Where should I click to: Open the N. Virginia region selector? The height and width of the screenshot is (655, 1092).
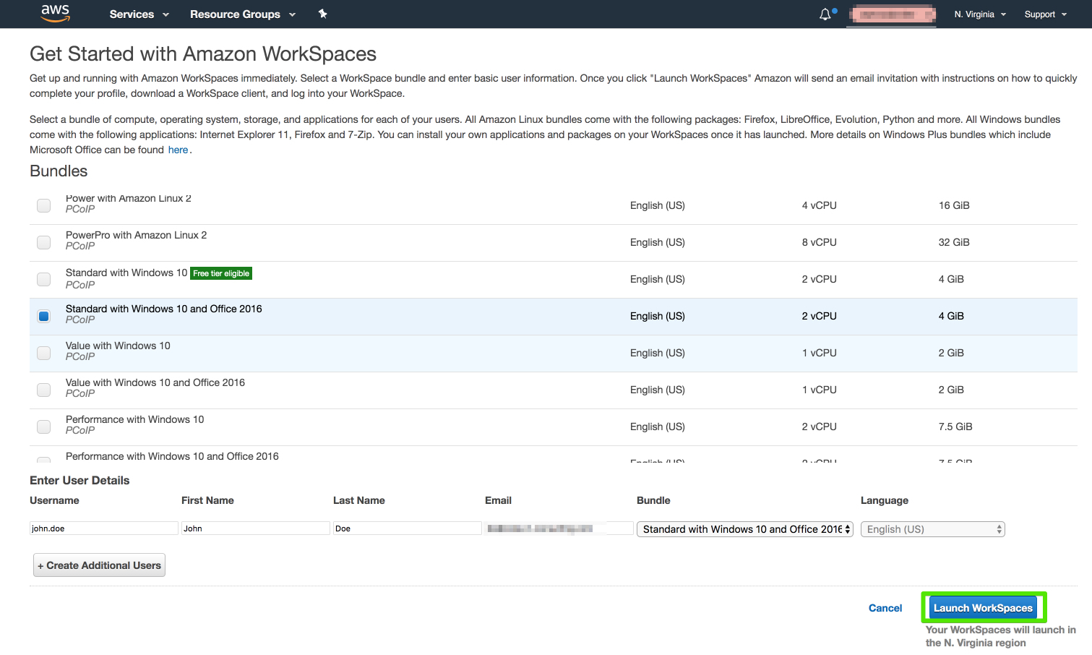[979, 14]
